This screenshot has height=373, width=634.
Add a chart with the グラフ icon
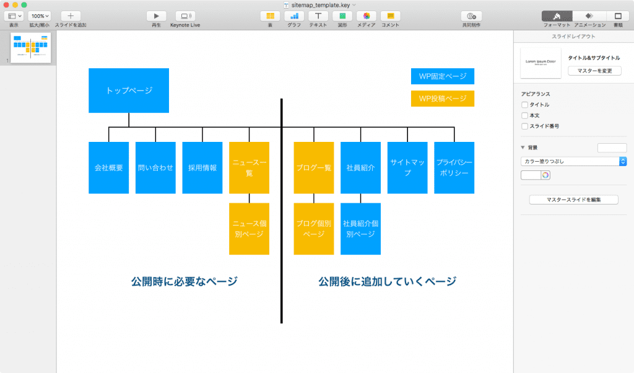point(294,15)
